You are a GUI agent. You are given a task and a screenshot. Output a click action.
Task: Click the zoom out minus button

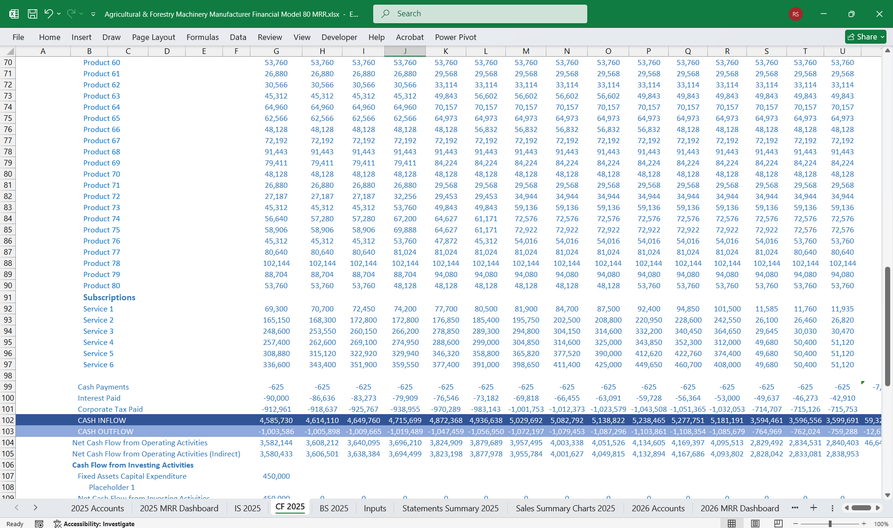[796, 524]
